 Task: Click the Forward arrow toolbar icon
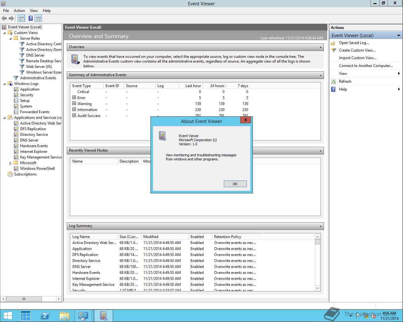[11, 19]
